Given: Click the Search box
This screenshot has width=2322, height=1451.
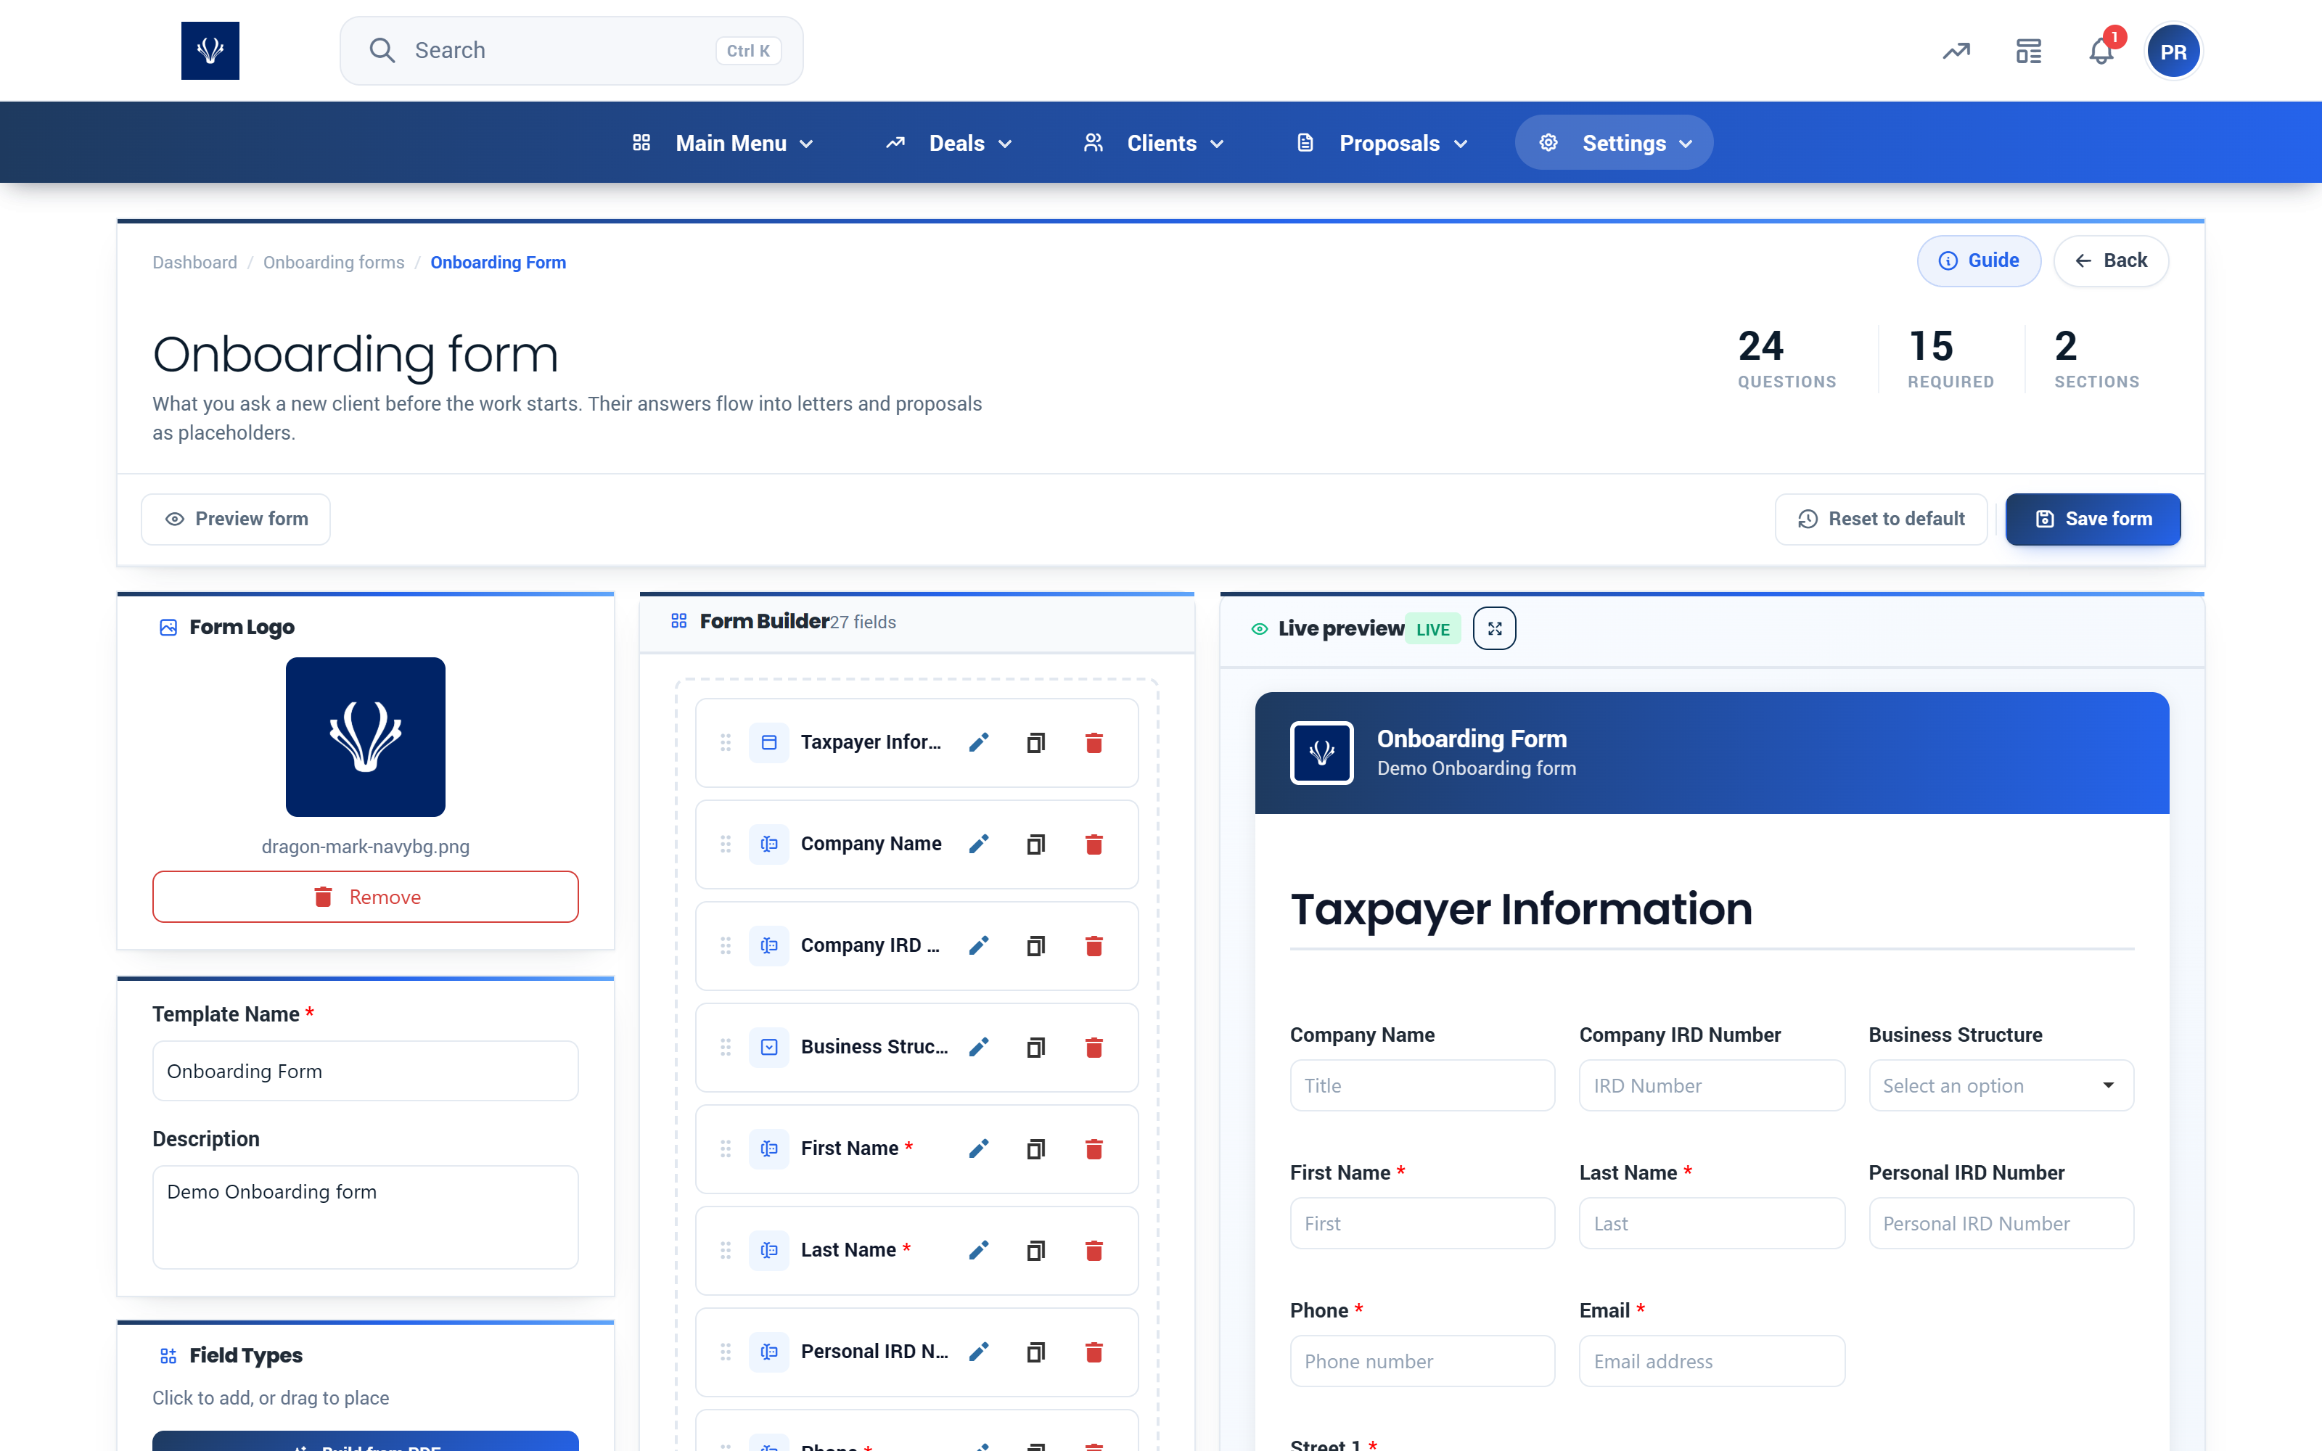Looking at the screenshot, I should coord(572,51).
